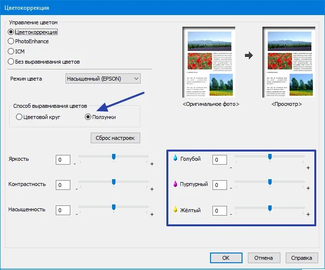
Task: Click the Просмотр preview thumbnail
Action: [289, 62]
